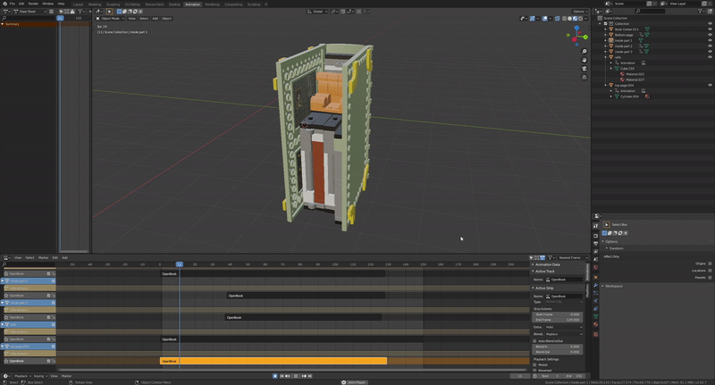
Task: Open the Render menu
Action: [x=33, y=4]
